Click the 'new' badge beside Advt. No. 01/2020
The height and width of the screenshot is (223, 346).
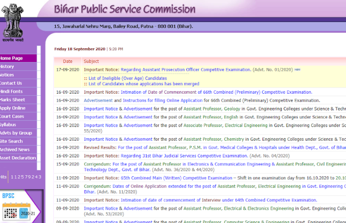[297, 69]
